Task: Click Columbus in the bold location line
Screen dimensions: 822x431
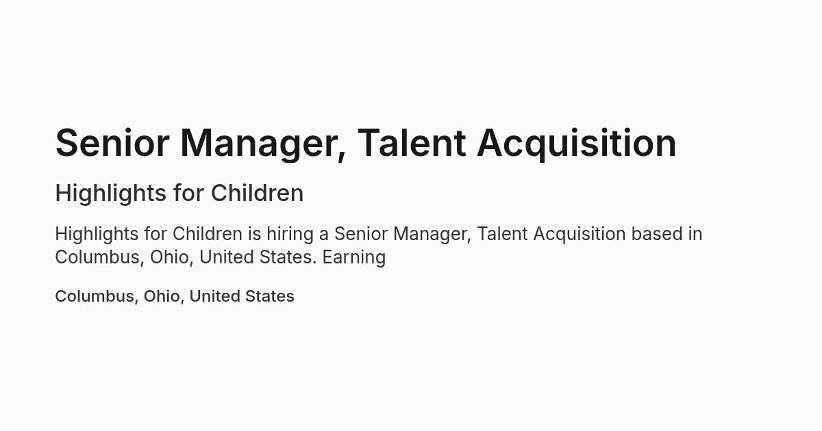Action: point(95,296)
